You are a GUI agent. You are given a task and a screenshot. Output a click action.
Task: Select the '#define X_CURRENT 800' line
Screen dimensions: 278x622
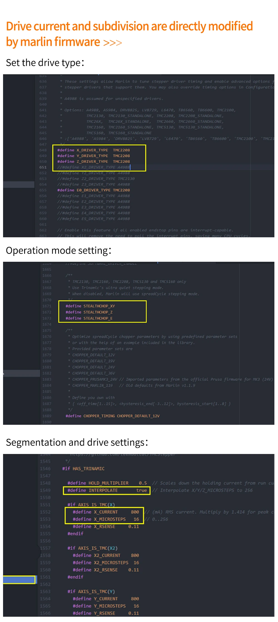pyautogui.click(x=106, y=512)
